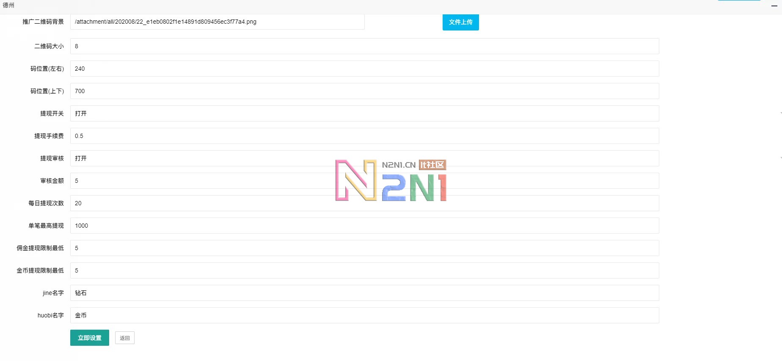Select the jine名字 text field

[364, 293]
